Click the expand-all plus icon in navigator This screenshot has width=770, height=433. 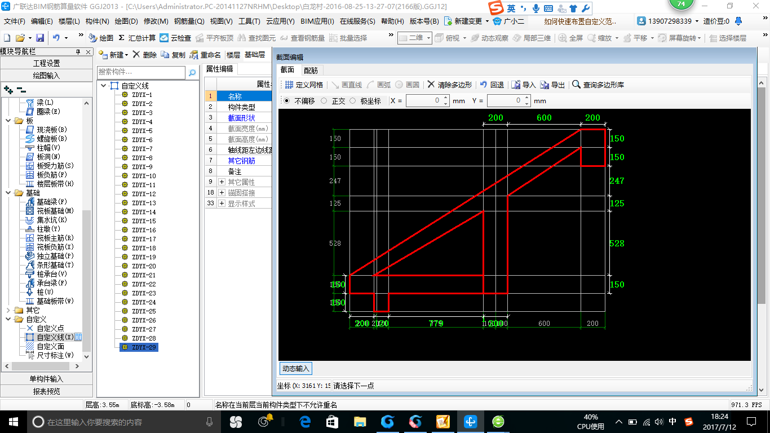[8, 89]
